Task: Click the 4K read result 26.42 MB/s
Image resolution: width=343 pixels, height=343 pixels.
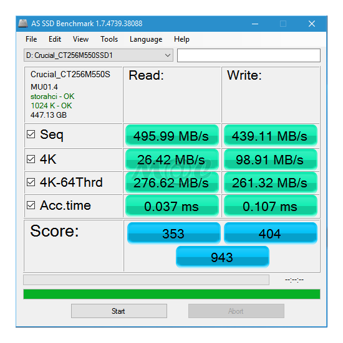Action: pyautogui.click(x=172, y=159)
